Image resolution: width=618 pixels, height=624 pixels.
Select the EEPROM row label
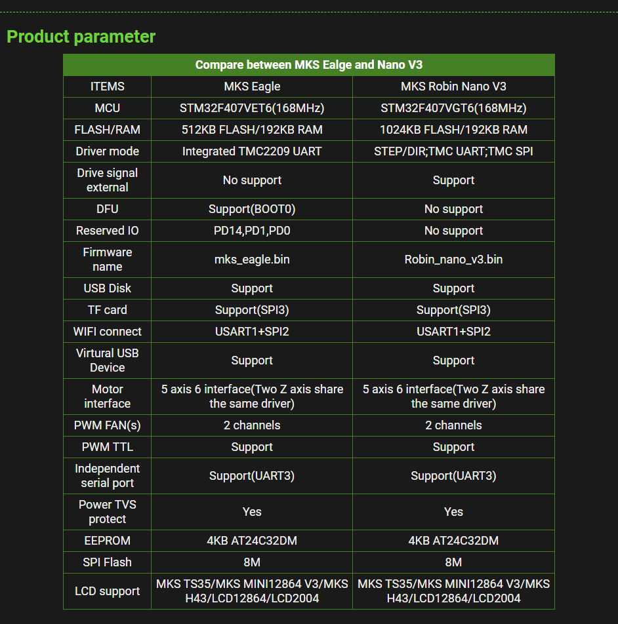[x=107, y=540]
